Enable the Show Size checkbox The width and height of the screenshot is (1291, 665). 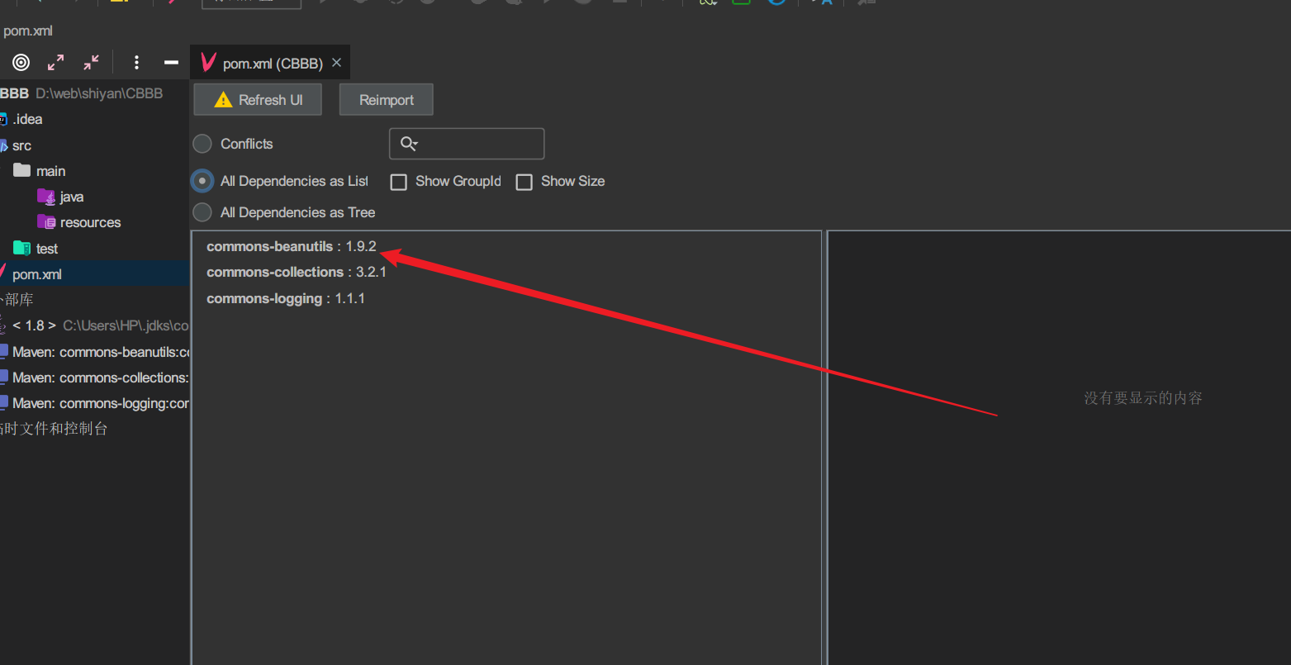coord(524,182)
